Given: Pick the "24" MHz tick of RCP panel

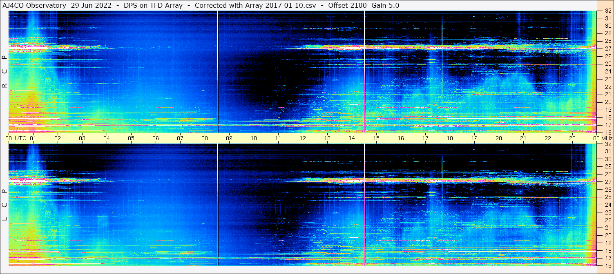Looking at the screenshot, I should (607, 72).
